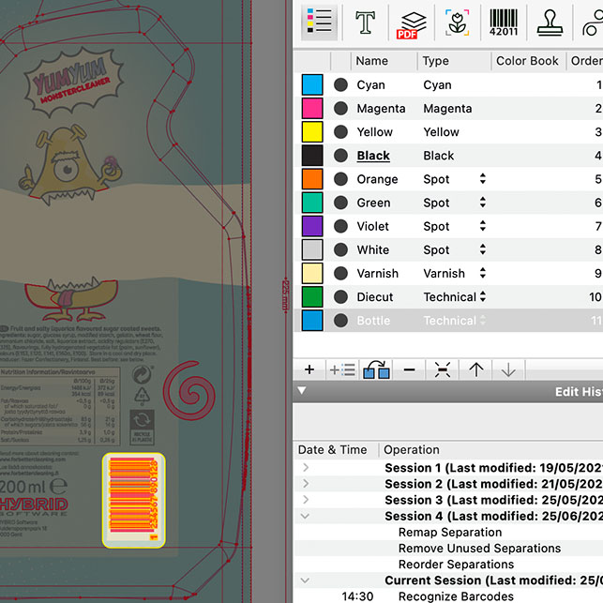This screenshot has width=603, height=603.
Task: Open type dropdown for Orange separation
Action: (x=483, y=179)
